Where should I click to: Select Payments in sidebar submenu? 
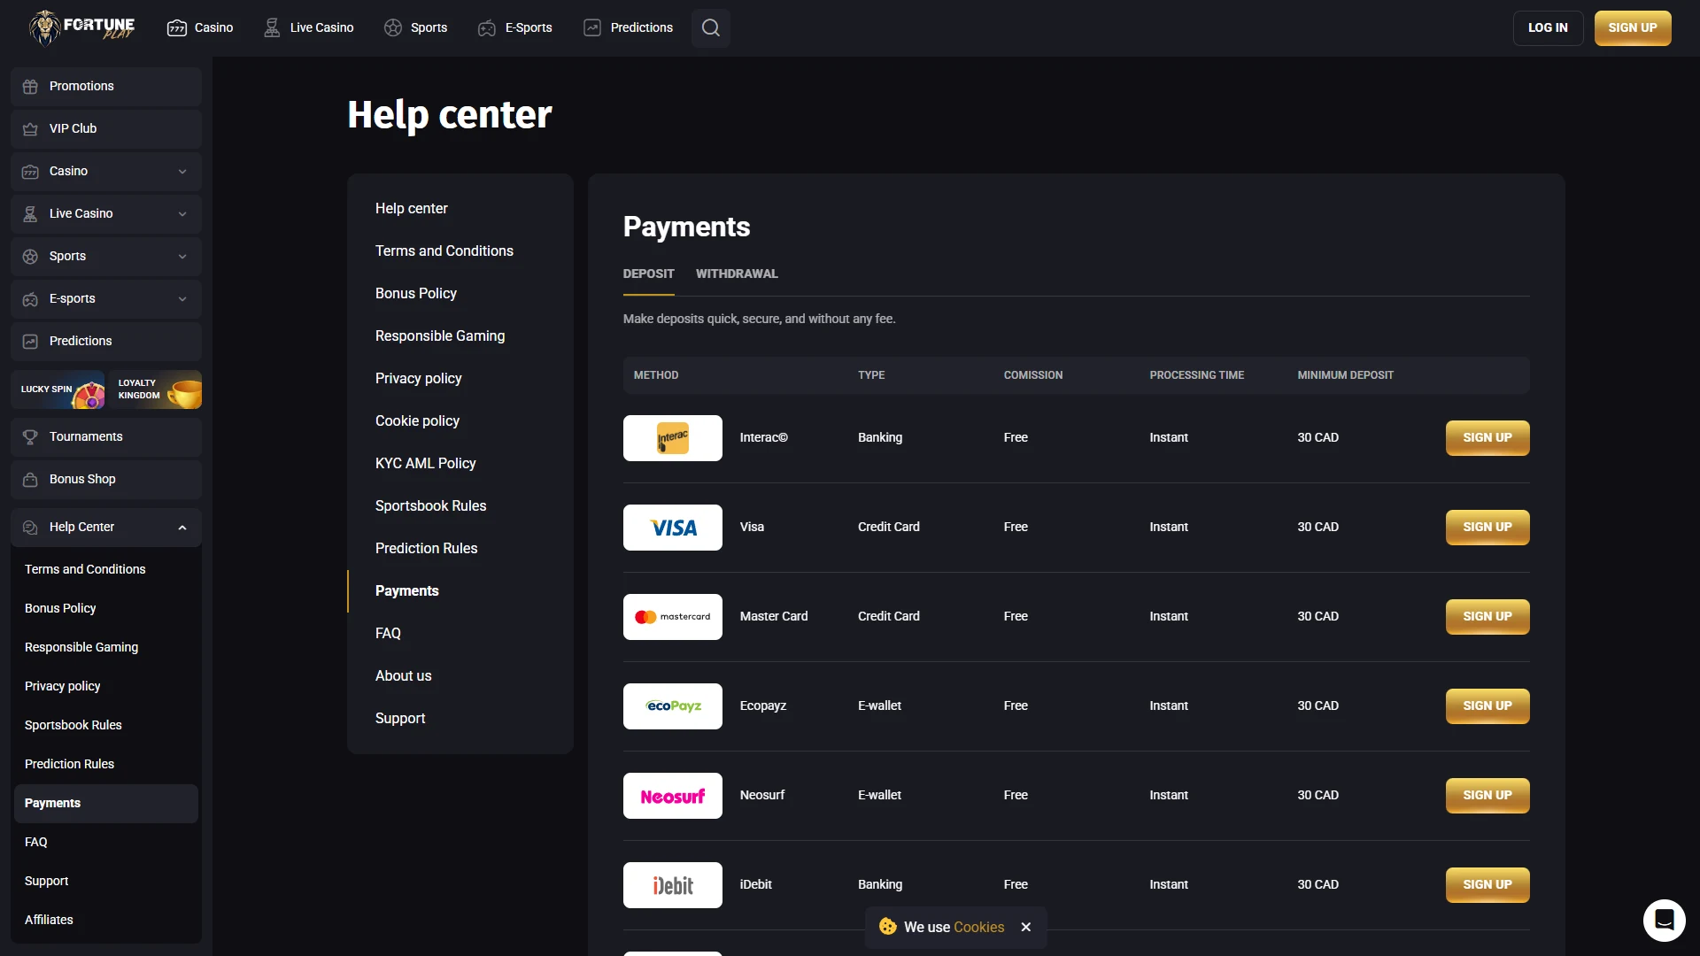pos(106,803)
